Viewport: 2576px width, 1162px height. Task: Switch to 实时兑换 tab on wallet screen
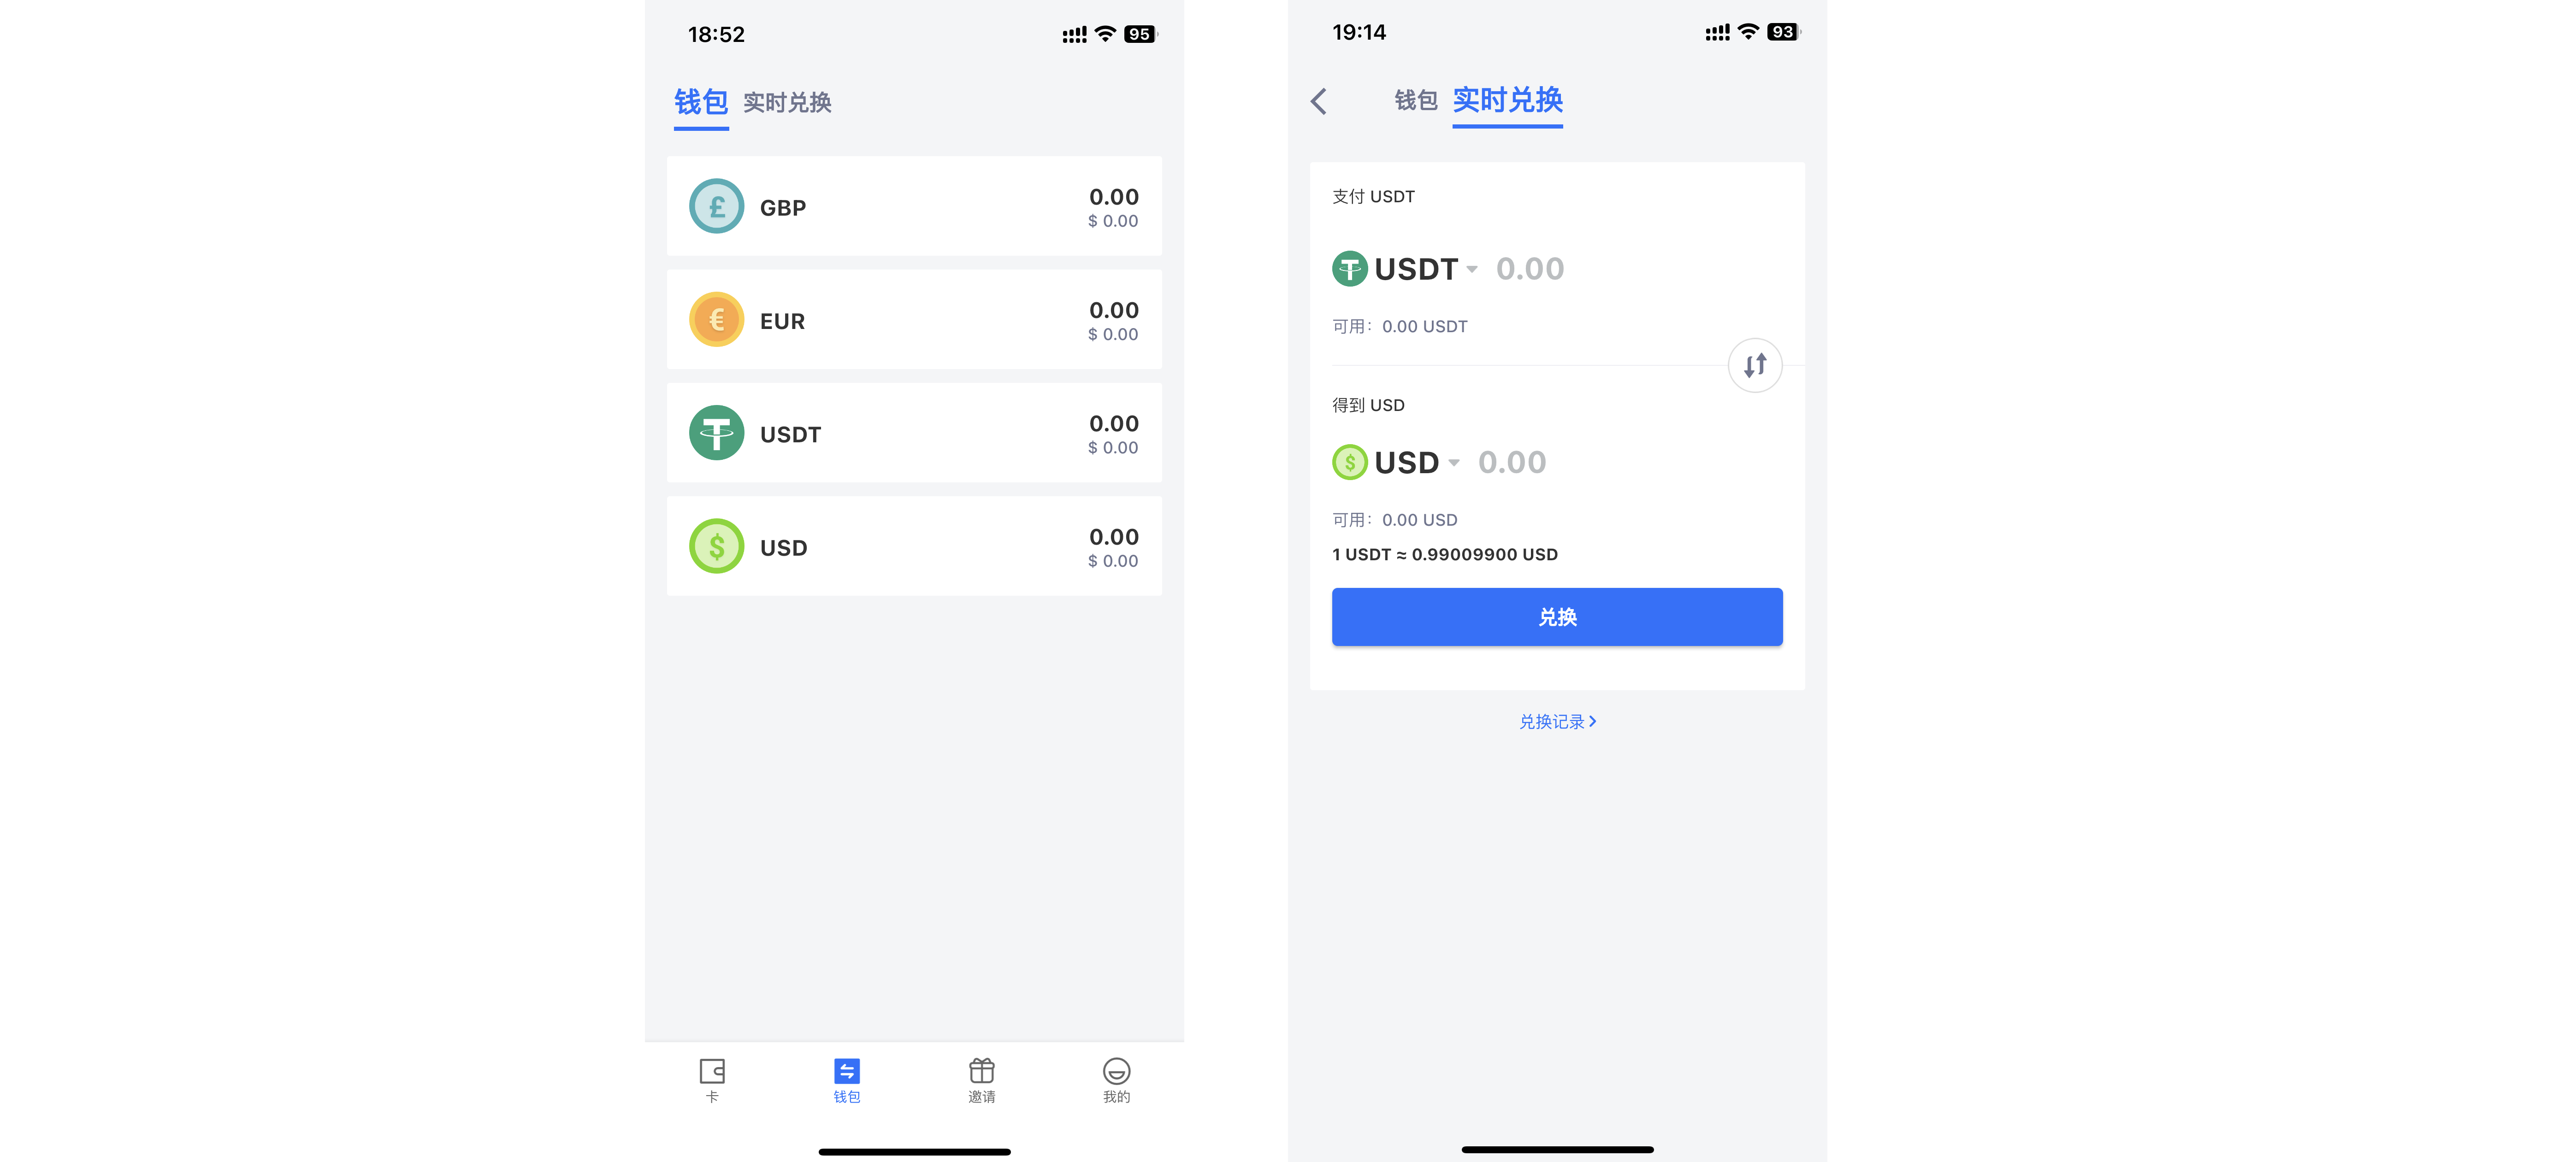click(787, 103)
